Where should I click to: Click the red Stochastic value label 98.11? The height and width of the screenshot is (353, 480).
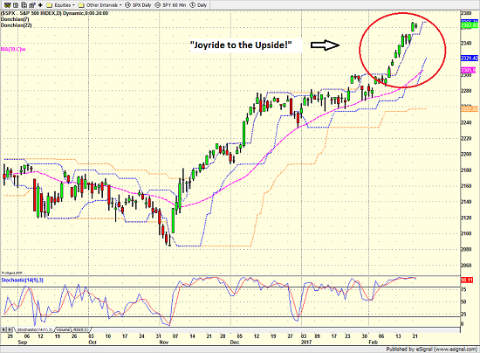point(467,280)
